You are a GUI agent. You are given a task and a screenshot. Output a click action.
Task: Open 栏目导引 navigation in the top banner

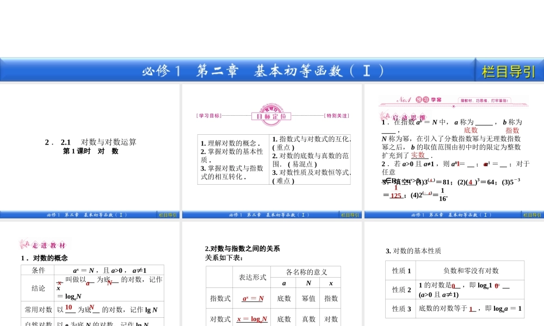pyautogui.click(x=509, y=70)
